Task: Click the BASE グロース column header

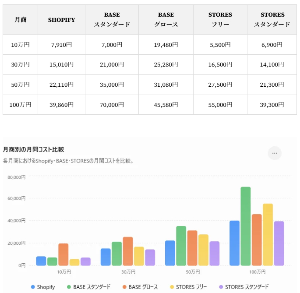Action: click(x=166, y=20)
